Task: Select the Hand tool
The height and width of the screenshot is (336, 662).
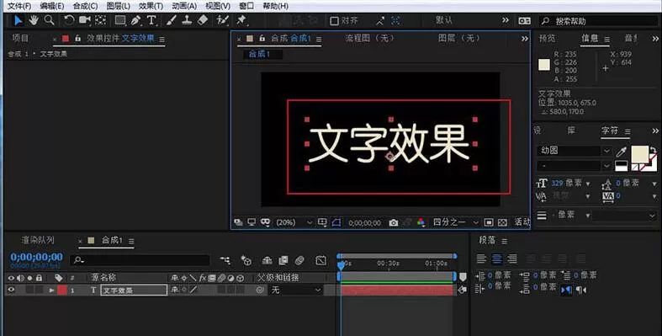Action: pos(34,20)
